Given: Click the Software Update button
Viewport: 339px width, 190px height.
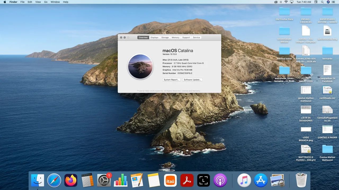Looking at the screenshot, I should point(192,80).
